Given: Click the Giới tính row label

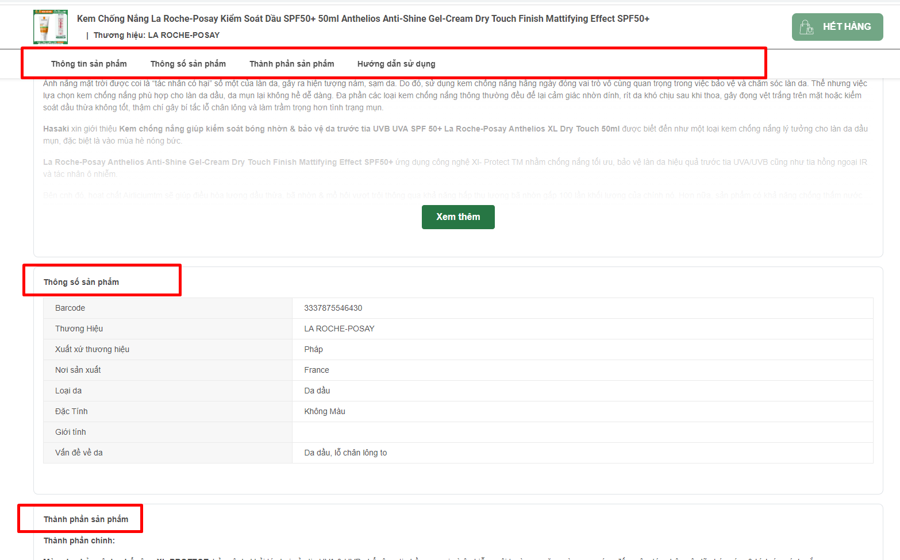Looking at the screenshot, I should pyautogui.click(x=71, y=432).
